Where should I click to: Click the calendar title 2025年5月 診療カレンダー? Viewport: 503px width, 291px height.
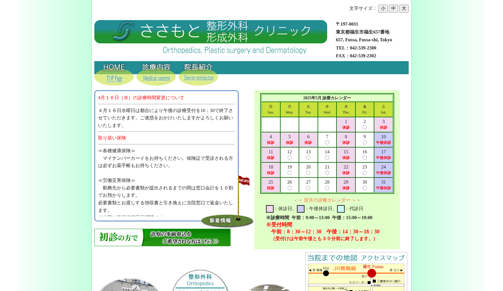[x=327, y=98]
